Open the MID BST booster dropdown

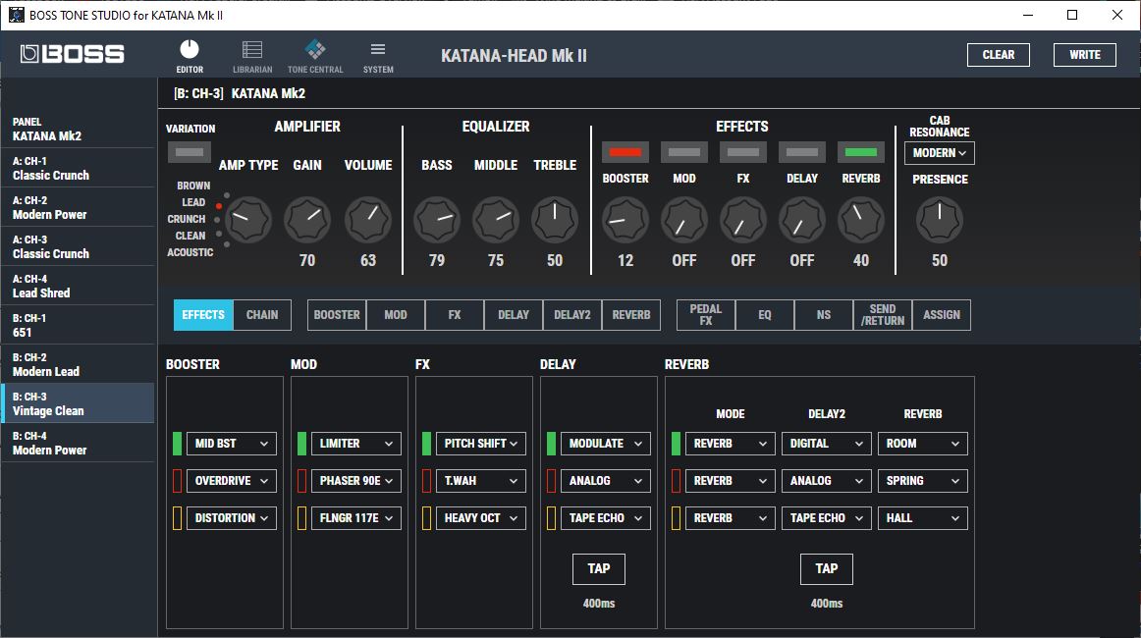click(x=232, y=444)
